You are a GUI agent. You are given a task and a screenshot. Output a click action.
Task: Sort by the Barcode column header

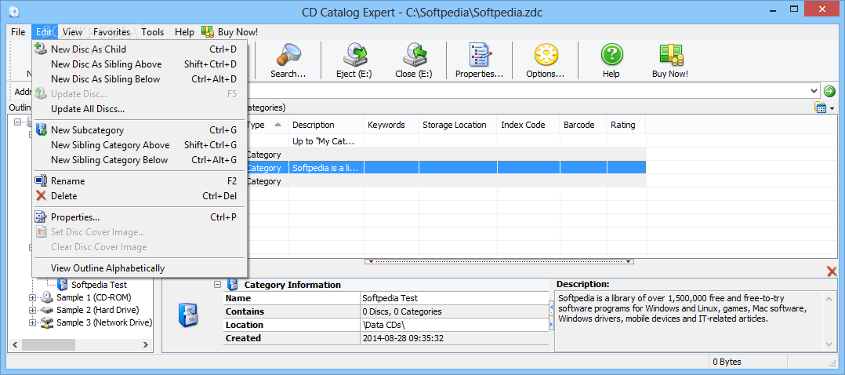(583, 125)
